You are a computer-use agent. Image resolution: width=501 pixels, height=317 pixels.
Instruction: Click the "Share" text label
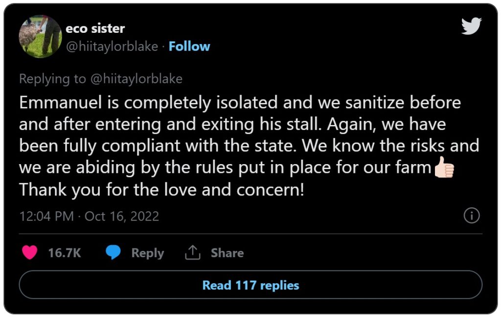click(x=227, y=253)
